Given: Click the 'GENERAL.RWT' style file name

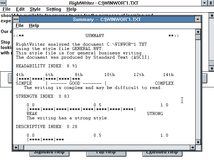Looking at the screenshot, I should (x=87, y=49).
